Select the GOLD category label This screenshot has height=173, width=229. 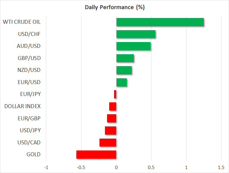(33, 154)
